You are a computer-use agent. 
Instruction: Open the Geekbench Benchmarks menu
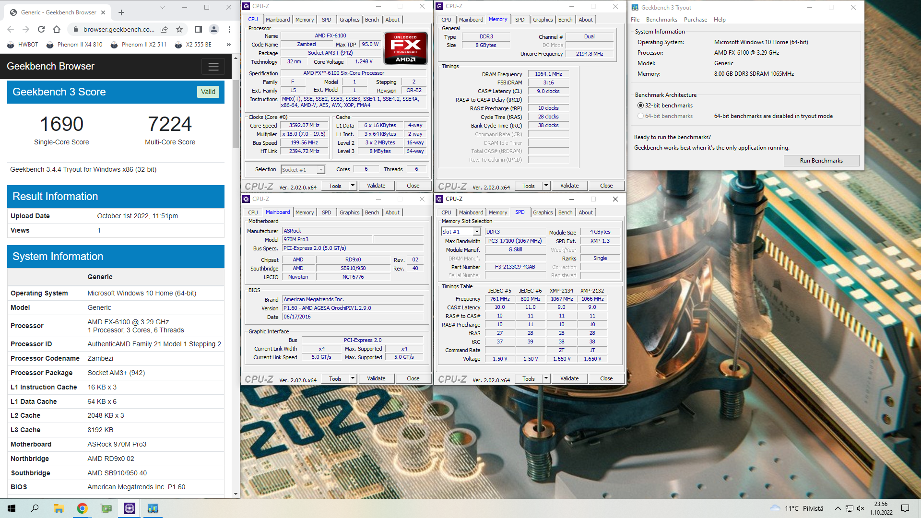(x=661, y=20)
